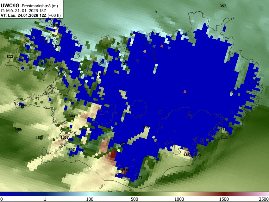269x202 pixels.
Task: Click the map value 1017
Action: pos(99,74)
